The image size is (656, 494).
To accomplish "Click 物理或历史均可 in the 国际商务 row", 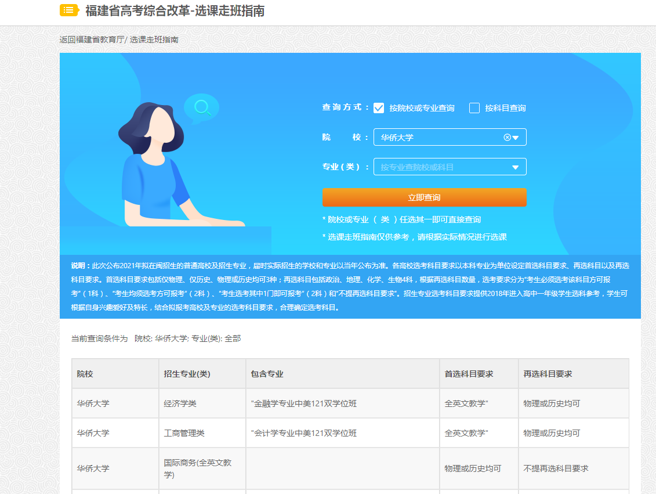I will [479, 468].
